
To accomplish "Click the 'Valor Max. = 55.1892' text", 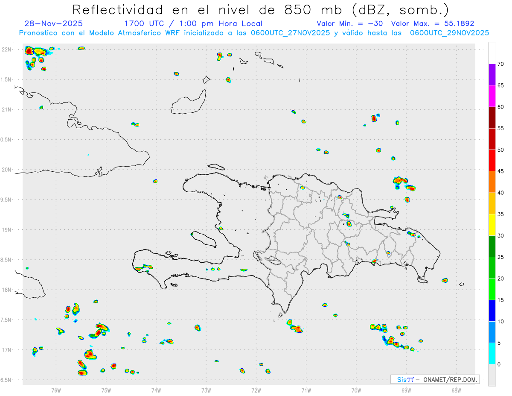I will coord(433,23).
